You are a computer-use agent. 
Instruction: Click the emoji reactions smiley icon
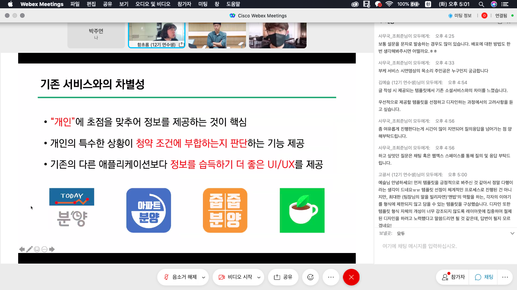310,277
